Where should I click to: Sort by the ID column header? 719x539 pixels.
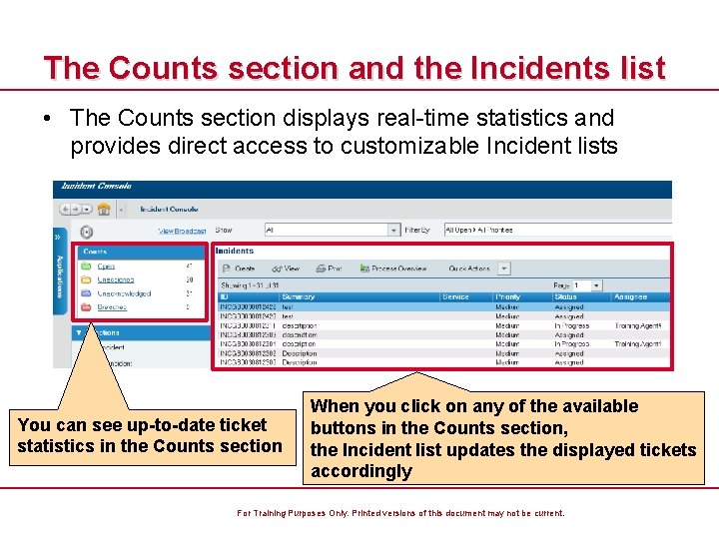[249, 297]
